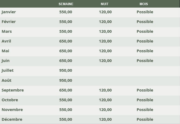
Task: Click the Août weekly price 950,00
Action: coord(66,80)
